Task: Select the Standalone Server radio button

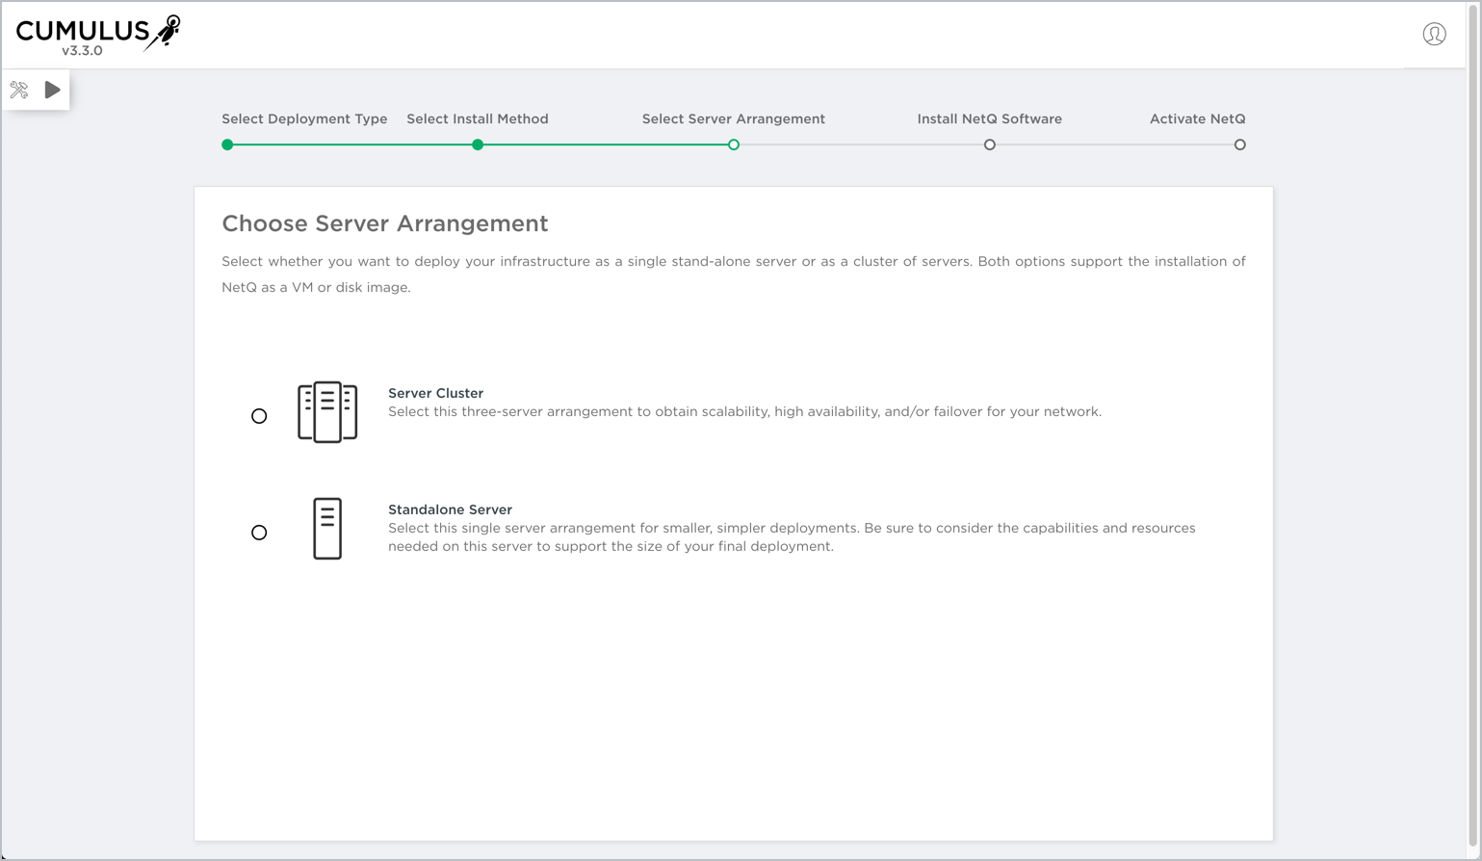Action: (x=259, y=533)
